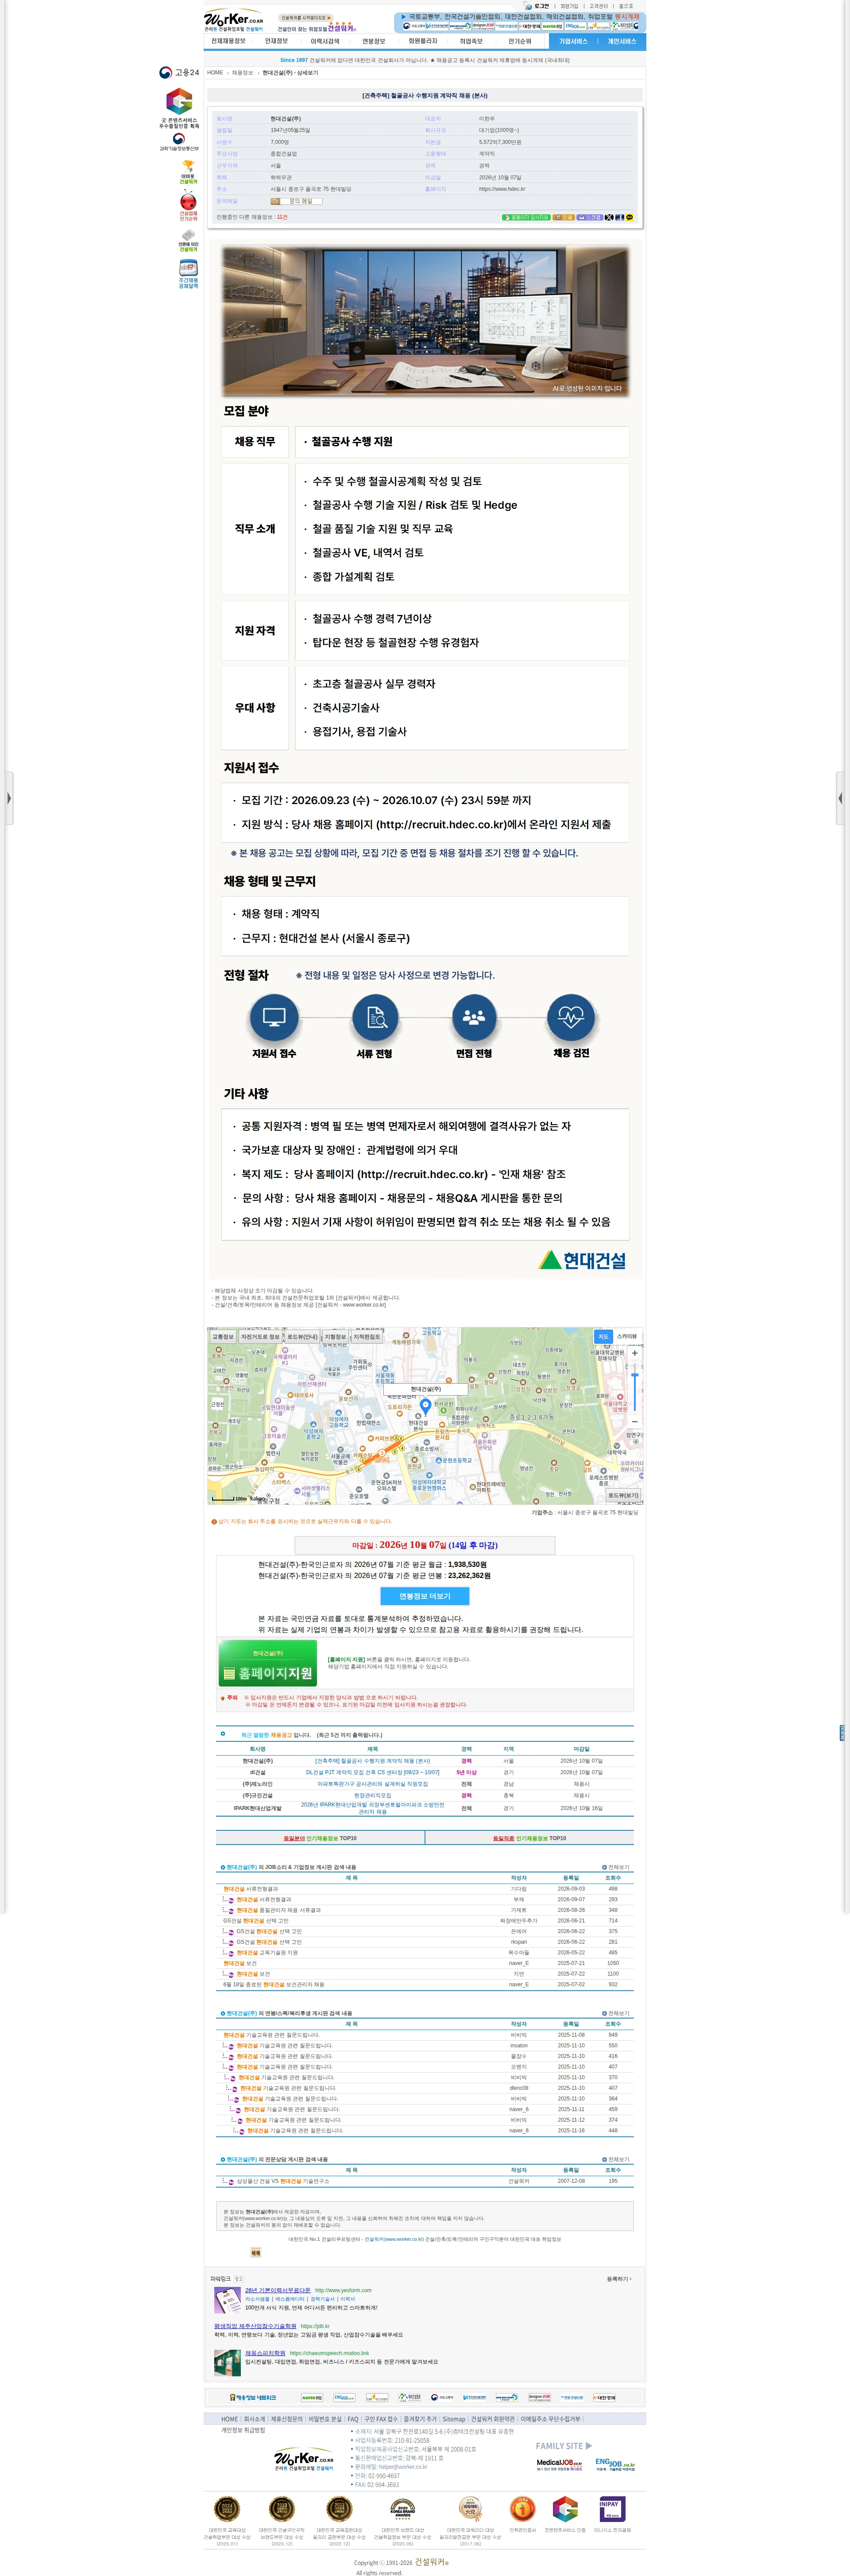Open the 로드뷰(보기) map button
Screen dimensions: 850x2576
pos(623,1496)
